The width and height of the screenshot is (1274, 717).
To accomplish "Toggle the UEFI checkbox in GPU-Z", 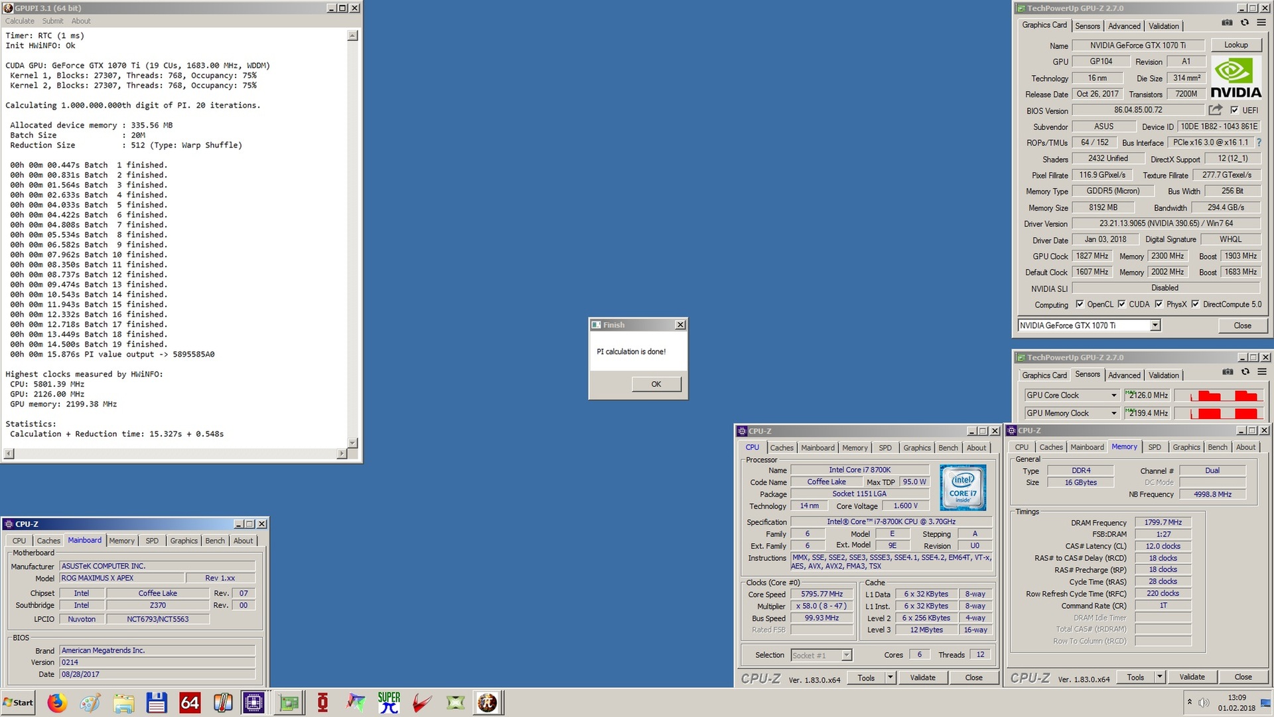I will 1234,110.
